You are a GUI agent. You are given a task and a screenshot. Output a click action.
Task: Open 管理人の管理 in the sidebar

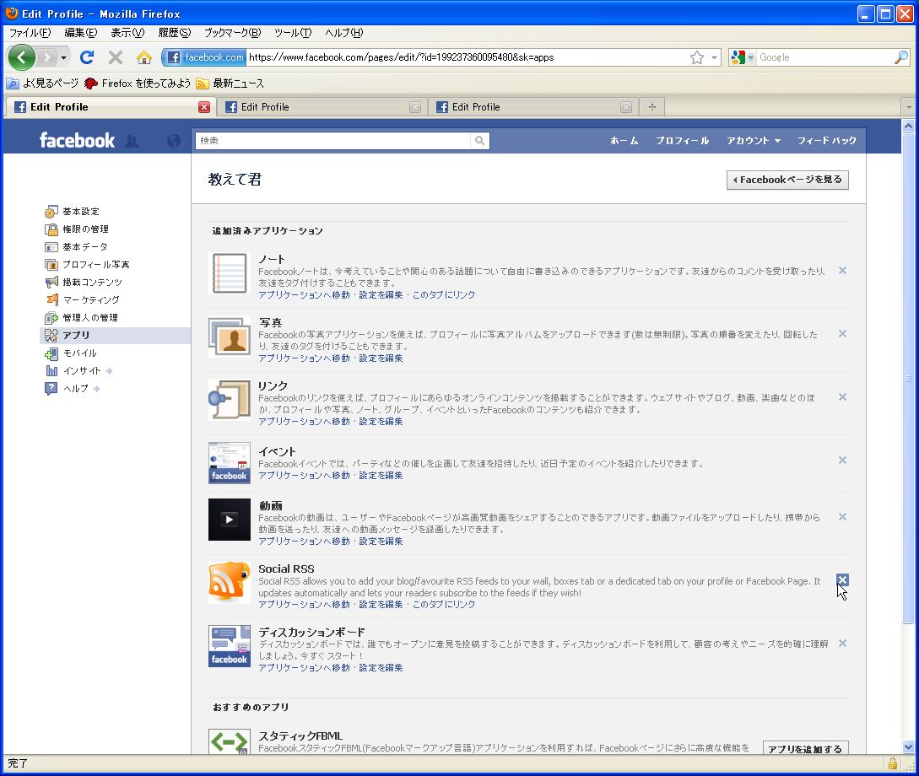[90, 317]
